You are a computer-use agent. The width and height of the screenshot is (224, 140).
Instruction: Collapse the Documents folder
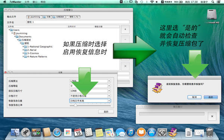pyautogui.click(x=15, y=37)
